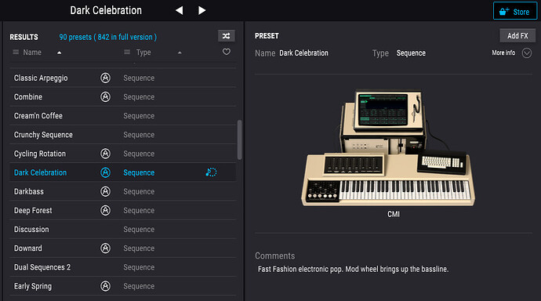Click the preset Type value Sequence
The height and width of the screenshot is (301, 541).
[411, 53]
